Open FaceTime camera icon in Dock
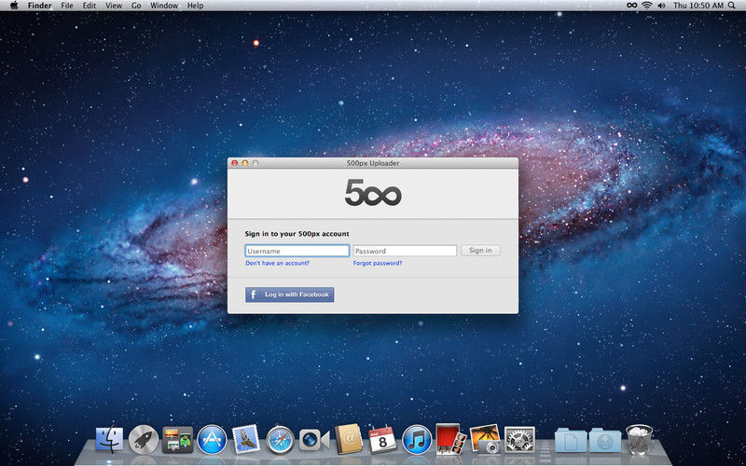Screen dimensions: 746x466 click(314, 440)
